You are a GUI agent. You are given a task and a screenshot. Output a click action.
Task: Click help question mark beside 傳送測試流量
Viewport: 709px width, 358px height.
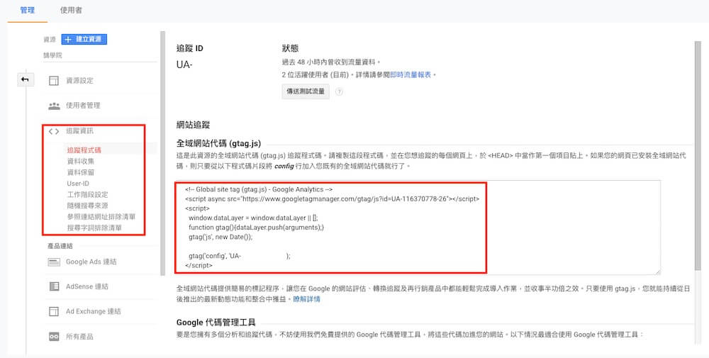(339, 91)
